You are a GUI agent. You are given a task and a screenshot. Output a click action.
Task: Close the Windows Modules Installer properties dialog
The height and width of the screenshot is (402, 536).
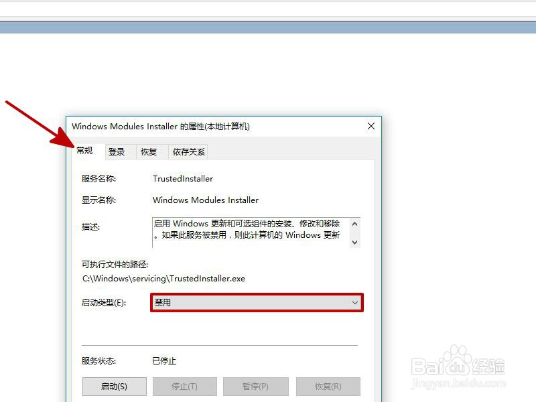pos(371,126)
